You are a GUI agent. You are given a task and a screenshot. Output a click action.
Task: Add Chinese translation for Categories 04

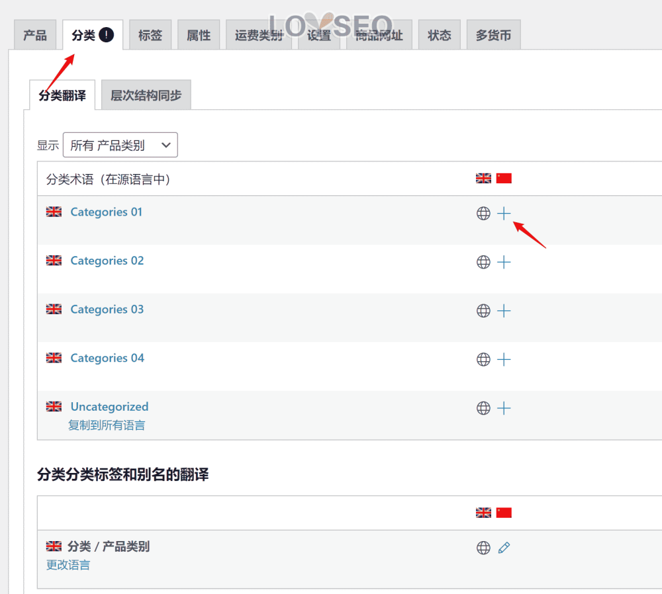tap(504, 359)
